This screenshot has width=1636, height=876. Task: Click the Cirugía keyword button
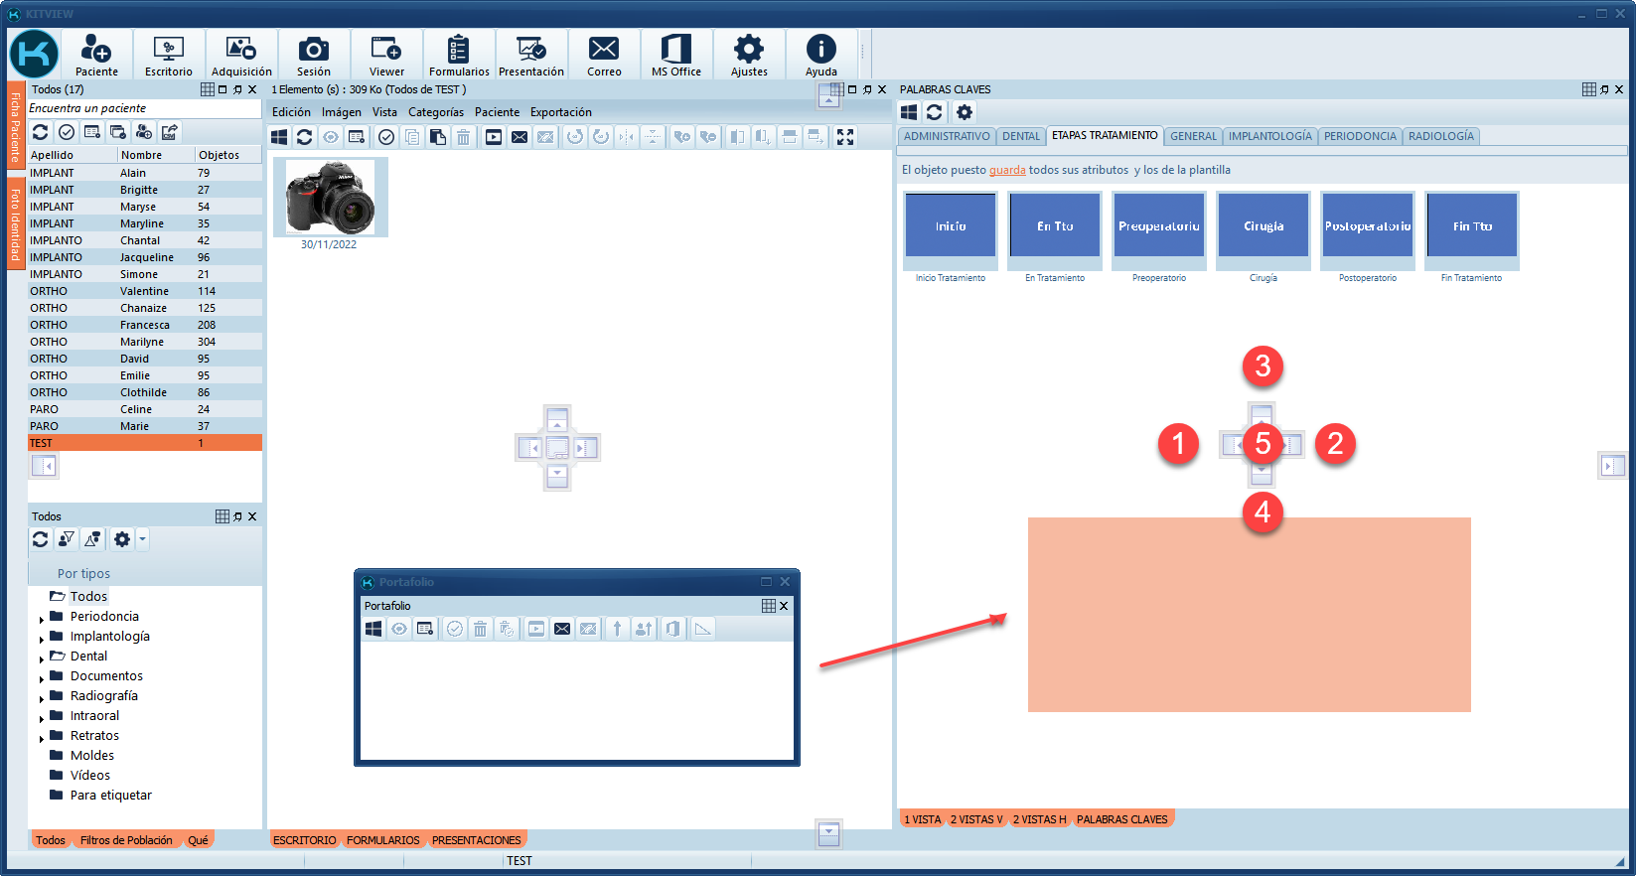(x=1264, y=226)
